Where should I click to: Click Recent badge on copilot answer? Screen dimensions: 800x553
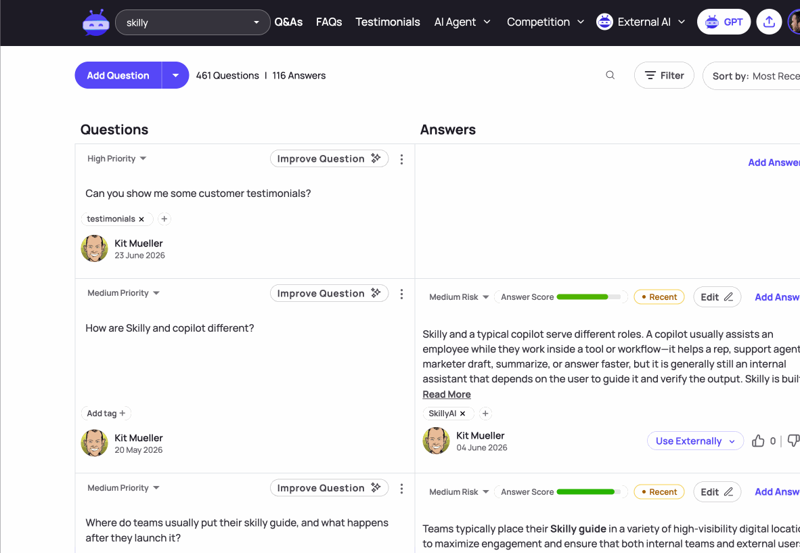tap(659, 297)
